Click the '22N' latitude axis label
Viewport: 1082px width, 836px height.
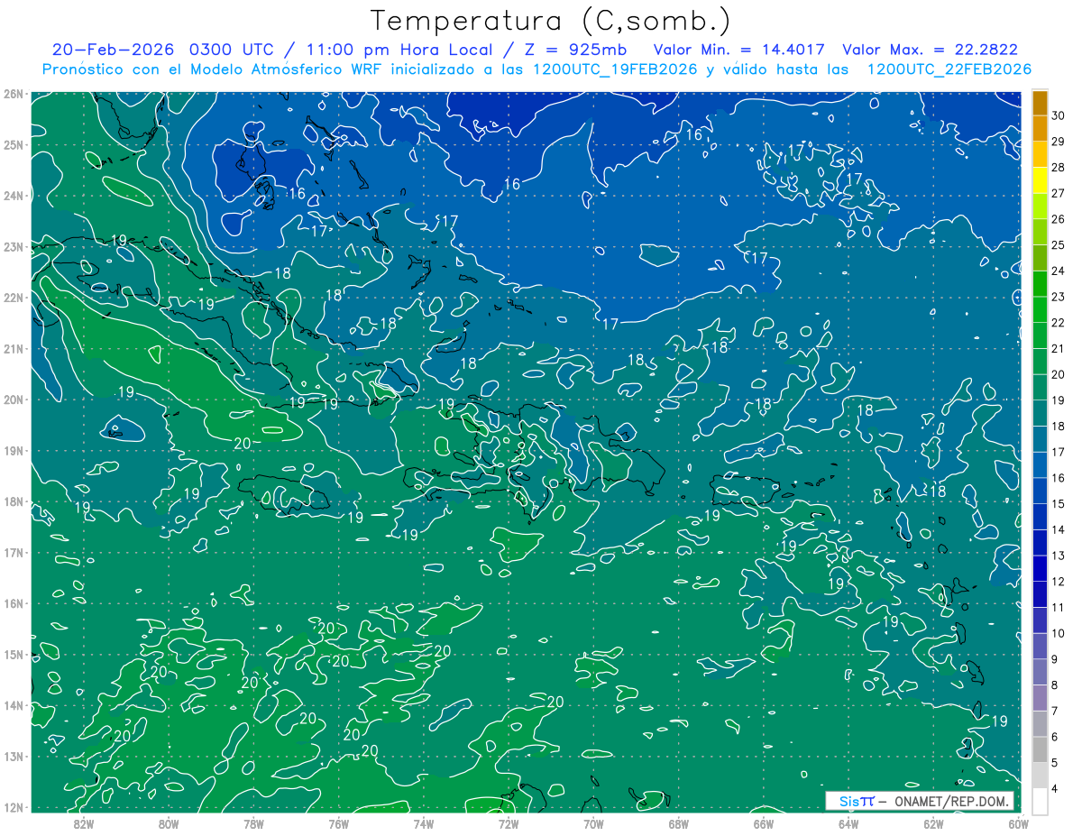pyautogui.click(x=13, y=298)
